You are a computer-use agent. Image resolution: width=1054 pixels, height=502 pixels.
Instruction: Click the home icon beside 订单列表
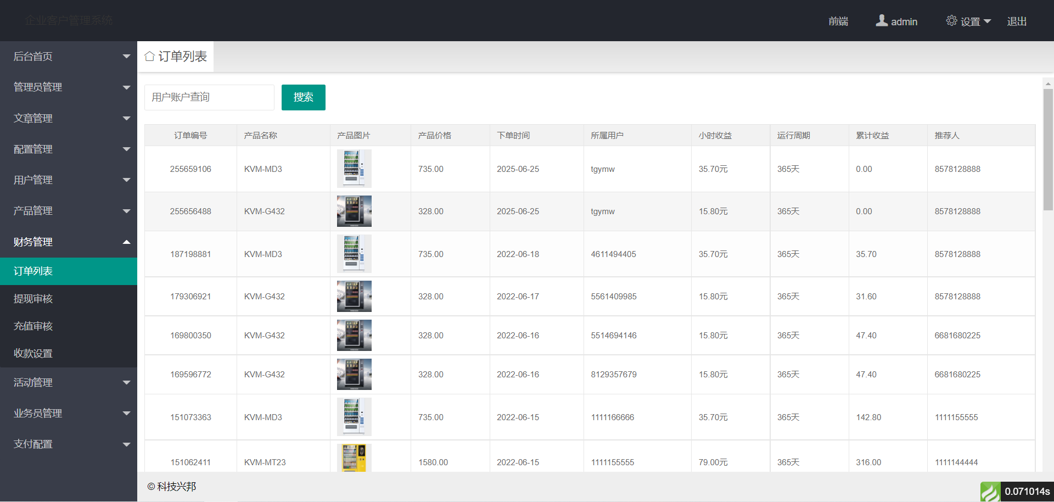coord(149,57)
